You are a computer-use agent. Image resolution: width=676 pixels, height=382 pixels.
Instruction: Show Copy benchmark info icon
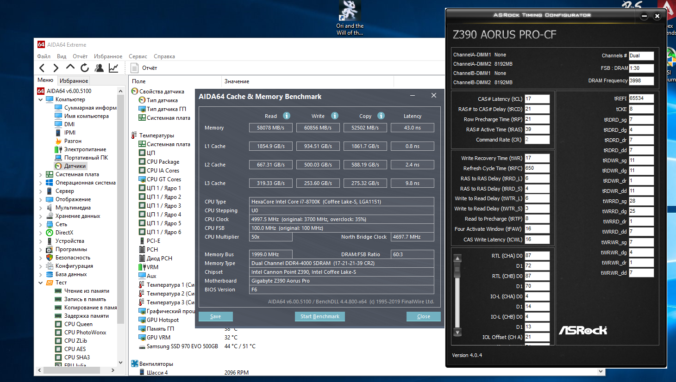click(381, 116)
